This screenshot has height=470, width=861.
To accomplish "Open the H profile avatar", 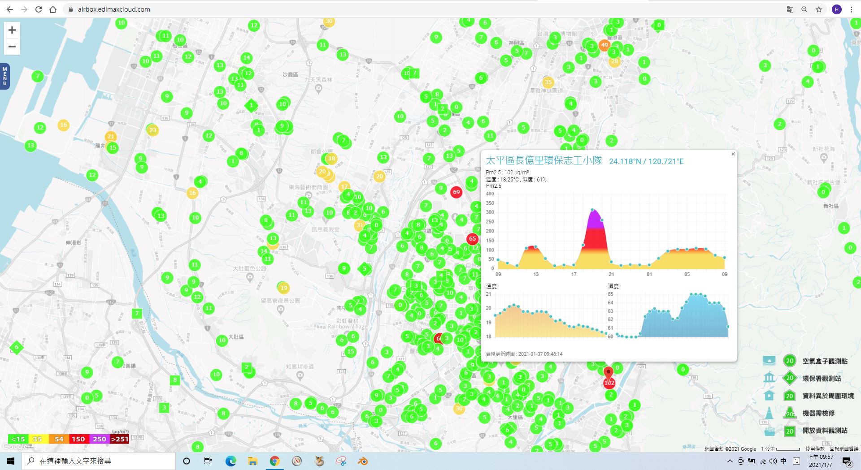I will tap(837, 9).
